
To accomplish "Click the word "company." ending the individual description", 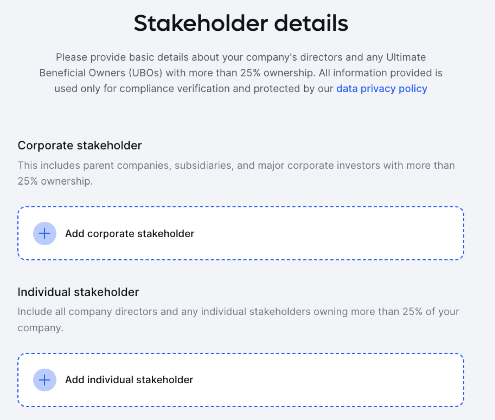I will point(41,328).
